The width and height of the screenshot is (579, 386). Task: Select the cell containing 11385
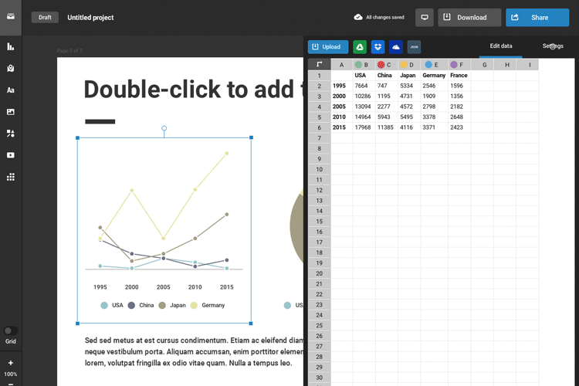pyautogui.click(x=387, y=127)
